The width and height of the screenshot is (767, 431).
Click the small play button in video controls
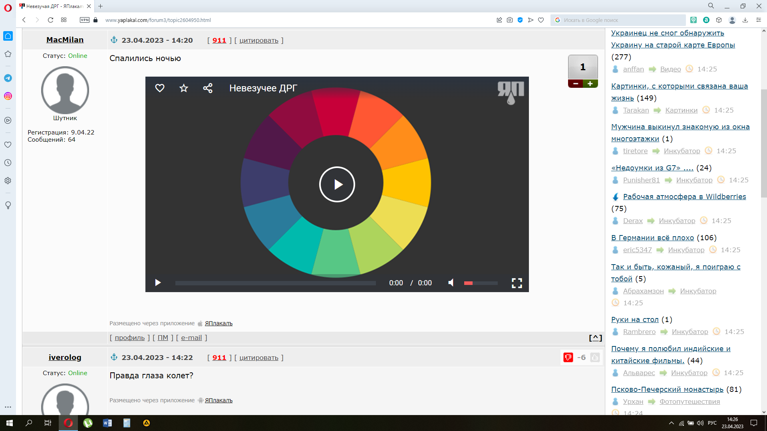coord(158,283)
